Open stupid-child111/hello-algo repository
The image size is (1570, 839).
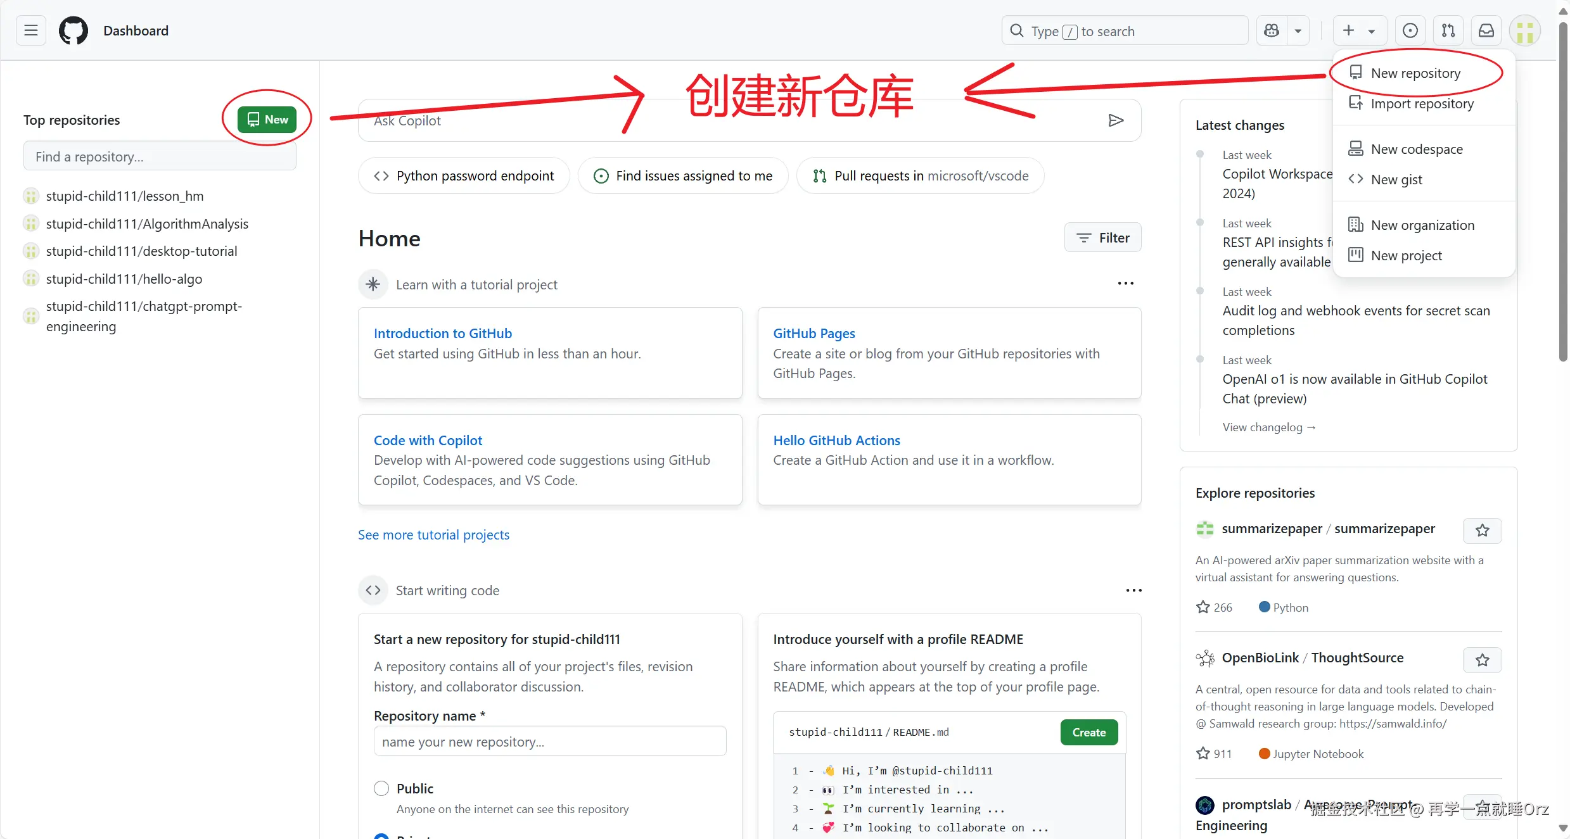click(124, 279)
